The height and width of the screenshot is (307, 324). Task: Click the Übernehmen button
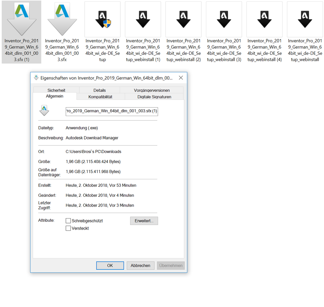pyautogui.click(x=171, y=266)
